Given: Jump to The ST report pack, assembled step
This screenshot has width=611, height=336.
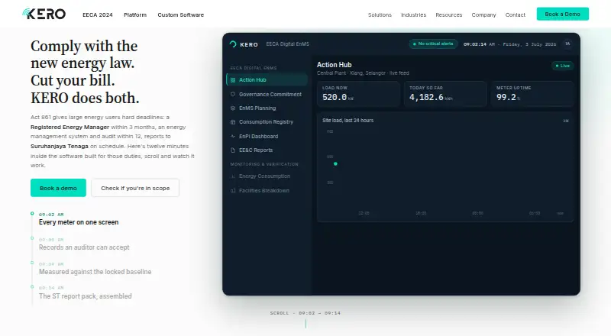Looking at the screenshot, I should point(85,292).
